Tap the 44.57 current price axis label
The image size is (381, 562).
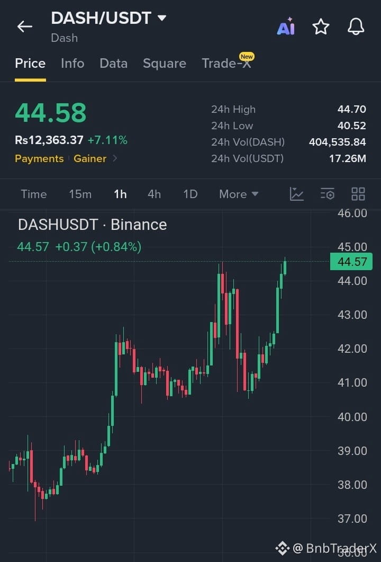[351, 261]
